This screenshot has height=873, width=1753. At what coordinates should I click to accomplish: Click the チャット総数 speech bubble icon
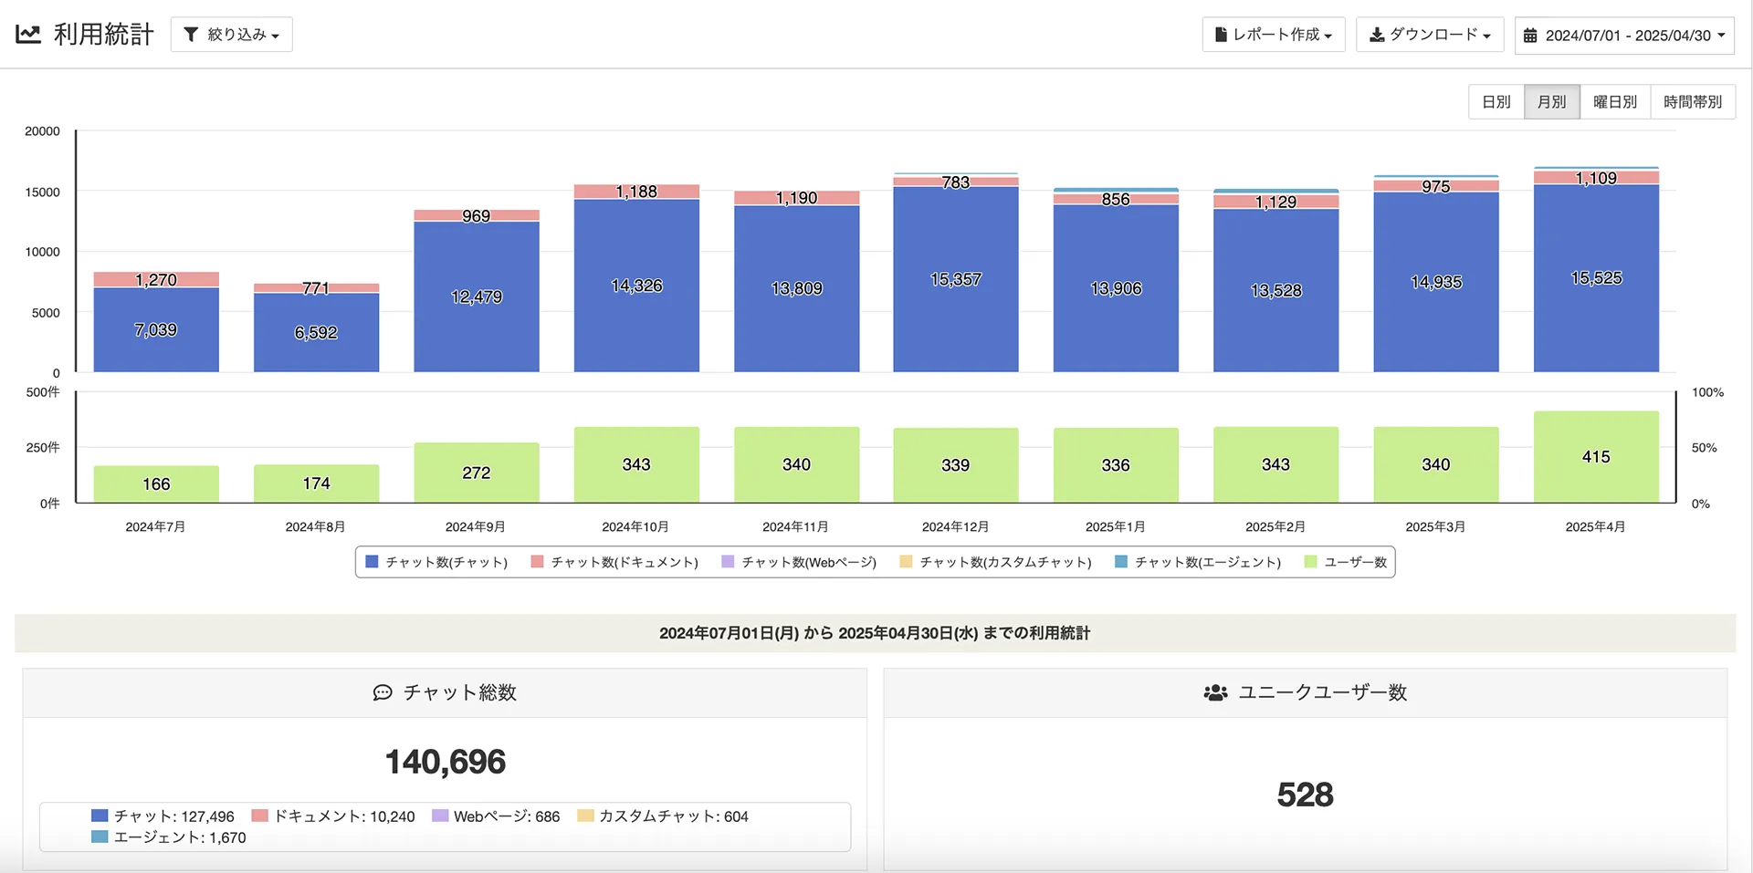383,693
